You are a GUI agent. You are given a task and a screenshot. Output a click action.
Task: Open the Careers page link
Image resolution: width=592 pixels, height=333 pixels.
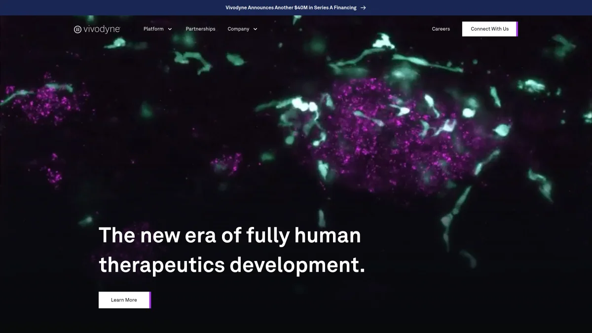click(x=441, y=29)
